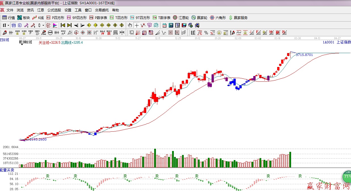
Task: Toggle the highlighted flag chart button
Action: [55, 25]
